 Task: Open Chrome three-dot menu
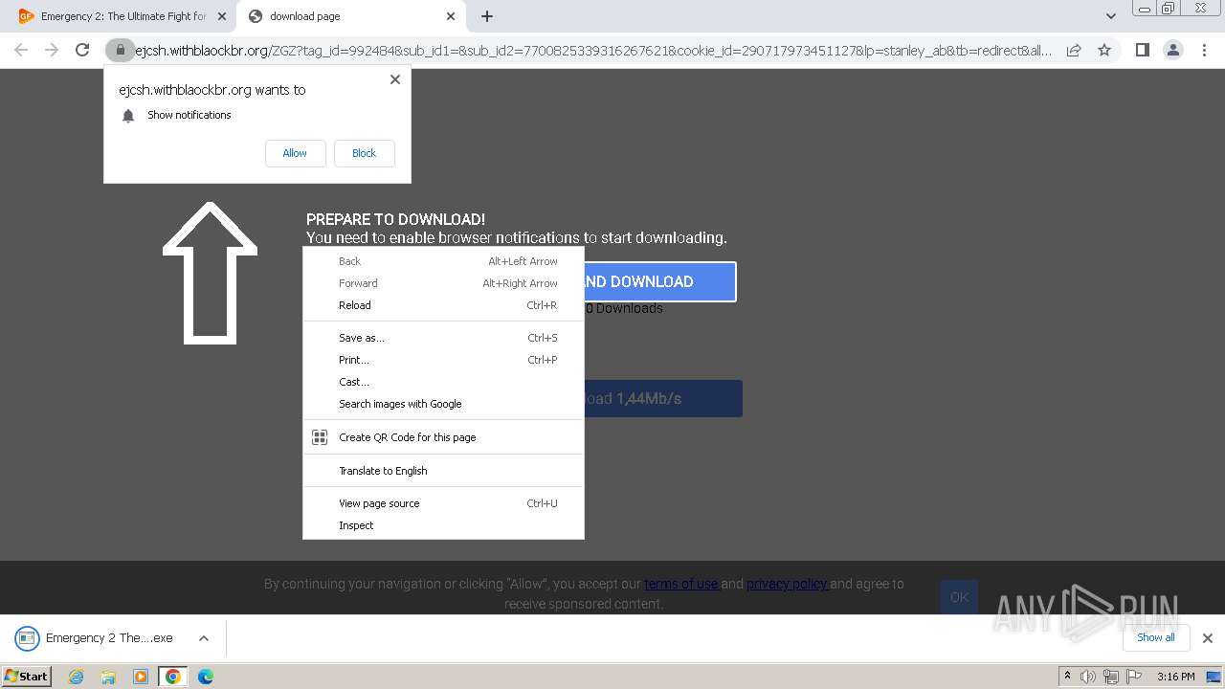pos(1203,50)
